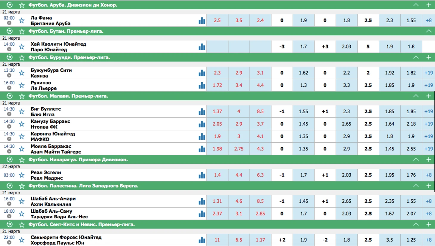Click gray circle icon under 13:30 Бужумбура Сити
This screenshot has height=246, width=435.
[x=9, y=75]
